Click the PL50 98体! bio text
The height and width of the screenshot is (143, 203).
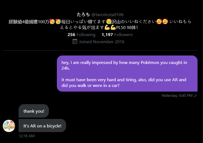pos(128,28)
